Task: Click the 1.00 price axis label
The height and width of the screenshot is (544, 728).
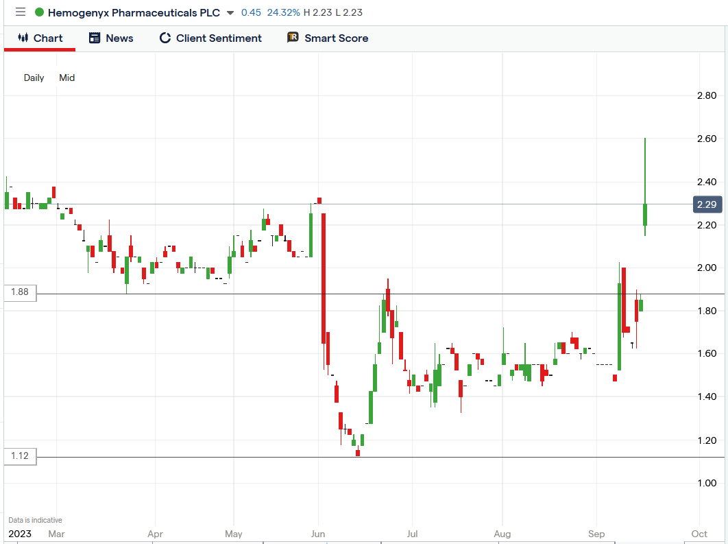Action: (707, 483)
